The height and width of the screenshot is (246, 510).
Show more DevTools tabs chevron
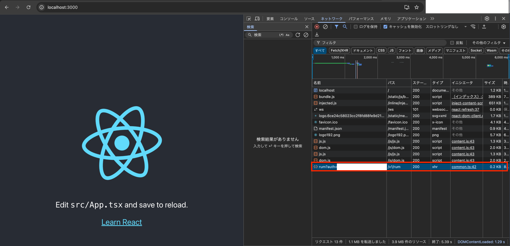(x=432, y=19)
